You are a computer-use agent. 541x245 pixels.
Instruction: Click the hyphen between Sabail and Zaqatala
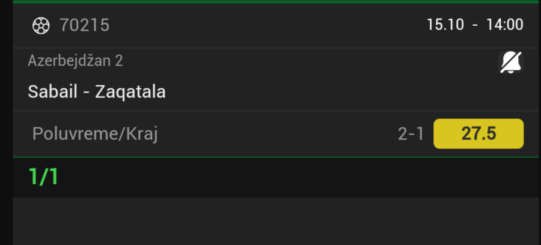tap(88, 92)
